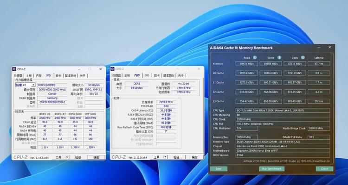The width and height of the screenshot is (348, 185).
Task: Click the XMP-6000 column header in timing table
Action: pyautogui.click(x=90, y=114)
